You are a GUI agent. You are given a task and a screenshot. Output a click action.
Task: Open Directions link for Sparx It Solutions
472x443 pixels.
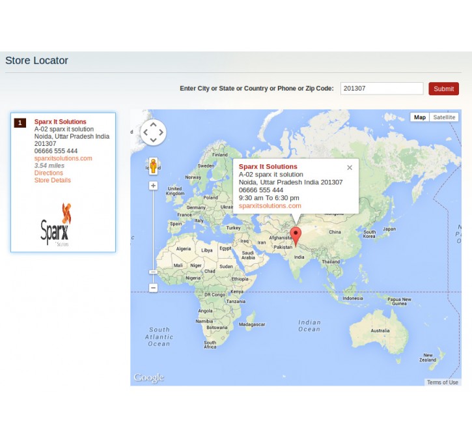48,173
